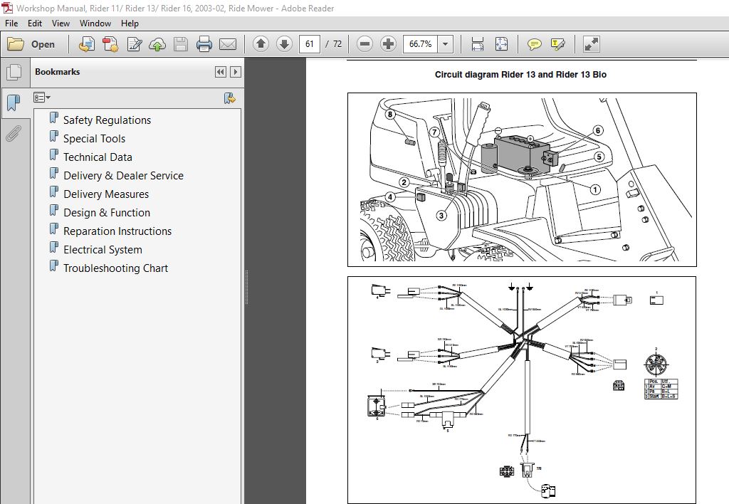Click the zoom in plus button
This screenshot has width=729, height=504.
(388, 44)
